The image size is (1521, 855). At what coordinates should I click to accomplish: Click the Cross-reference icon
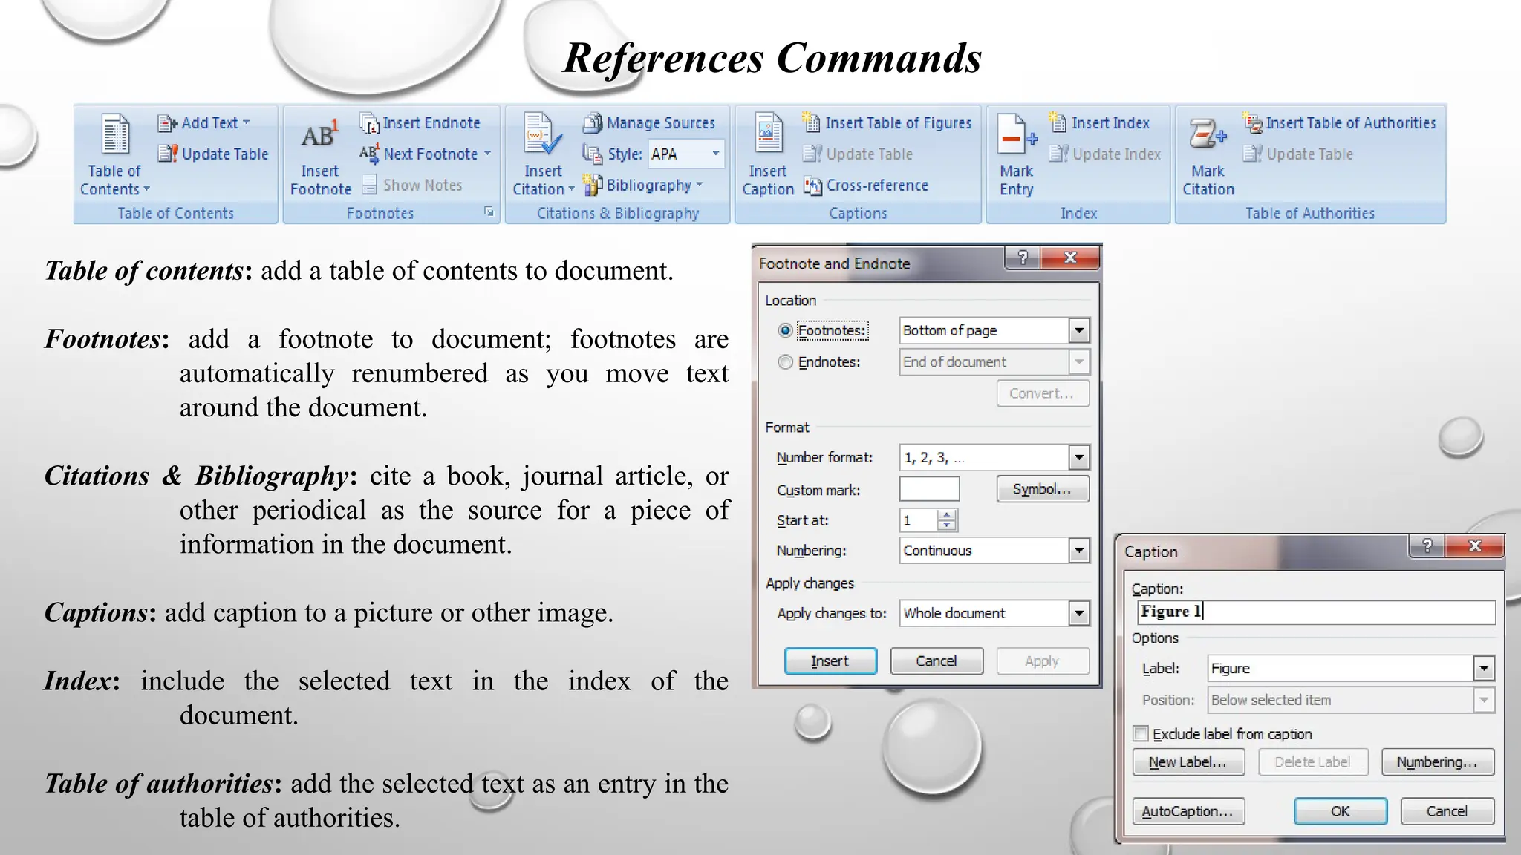click(812, 186)
